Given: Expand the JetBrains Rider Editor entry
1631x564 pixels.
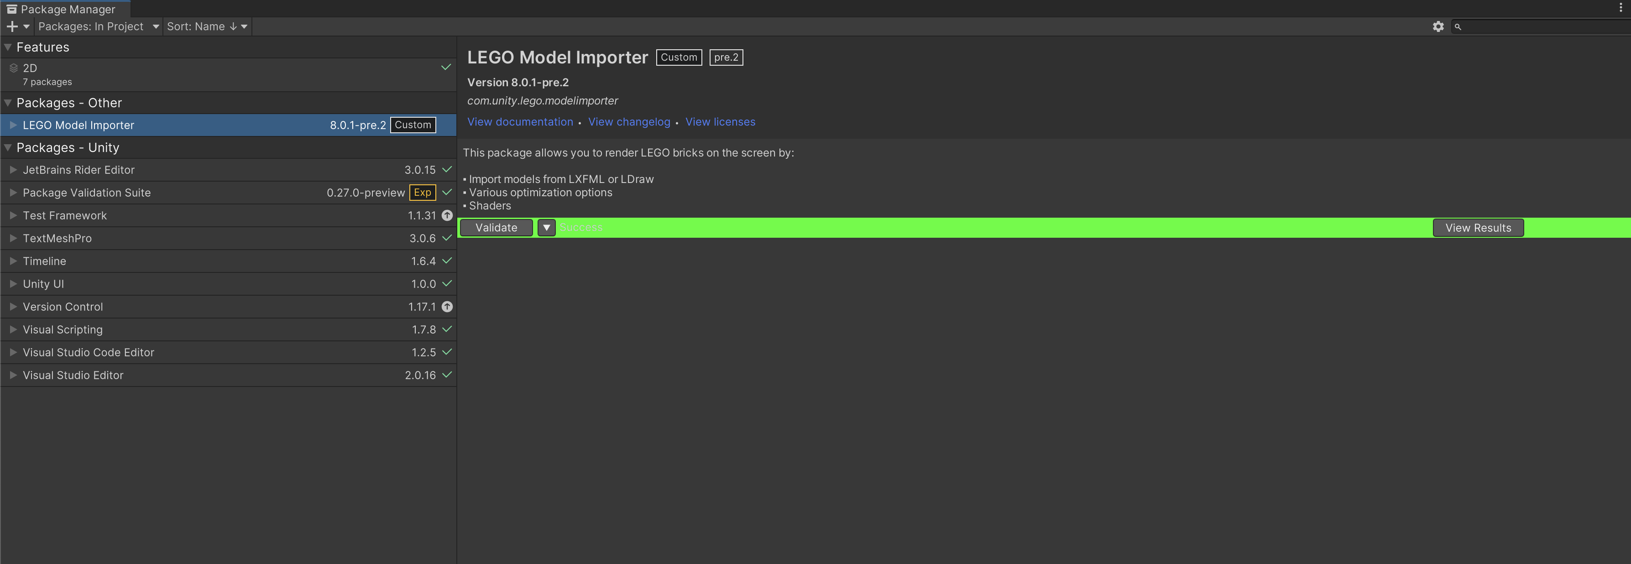Looking at the screenshot, I should coord(13,170).
